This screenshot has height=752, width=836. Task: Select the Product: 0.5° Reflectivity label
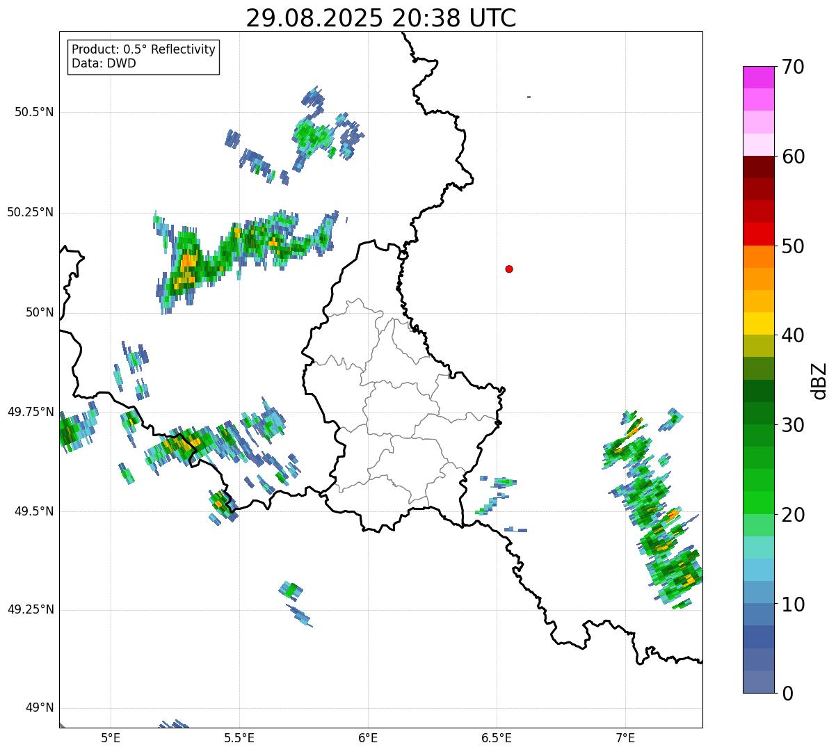coord(144,49)
